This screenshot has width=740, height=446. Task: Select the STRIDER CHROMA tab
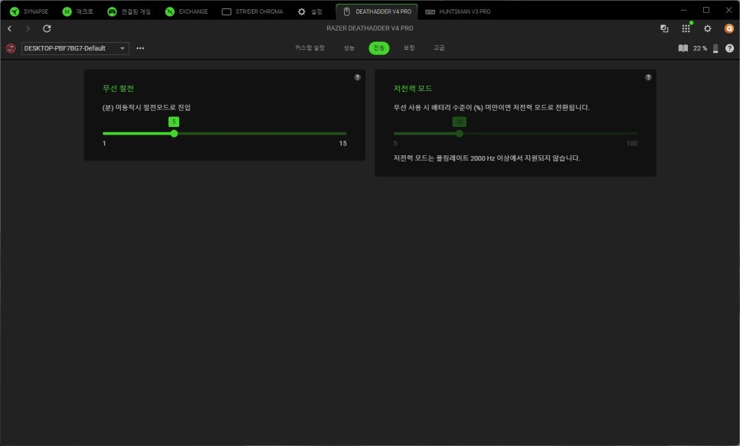pos(253,11)
